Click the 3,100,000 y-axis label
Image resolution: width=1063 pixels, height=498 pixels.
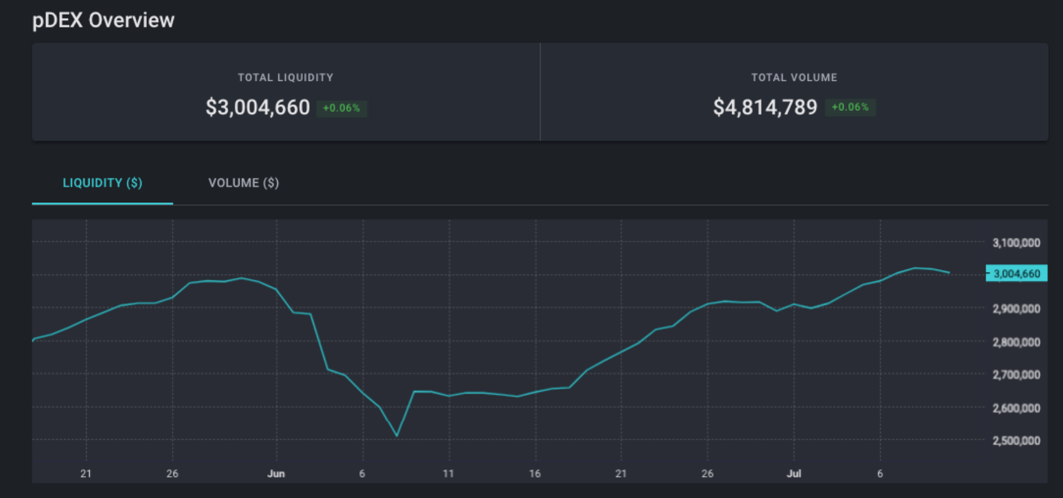(x=1016, y=243)
